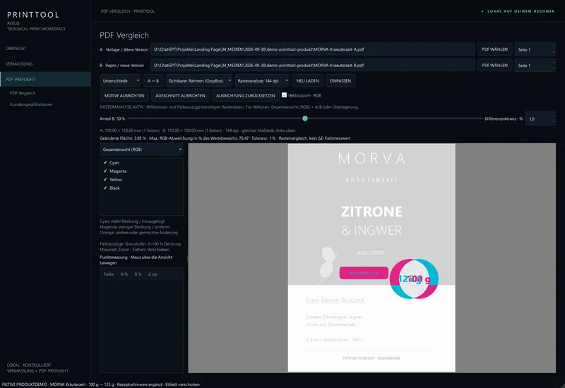Open the Rasteranalyse 144 dpi dropdown

[262, 80]
